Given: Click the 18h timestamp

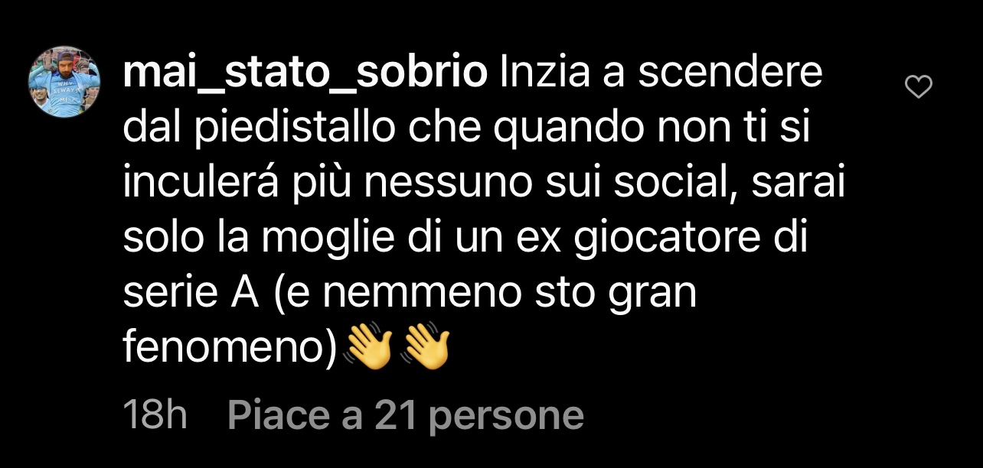Looking at the screenshot, I should click(x=155, y=415).
